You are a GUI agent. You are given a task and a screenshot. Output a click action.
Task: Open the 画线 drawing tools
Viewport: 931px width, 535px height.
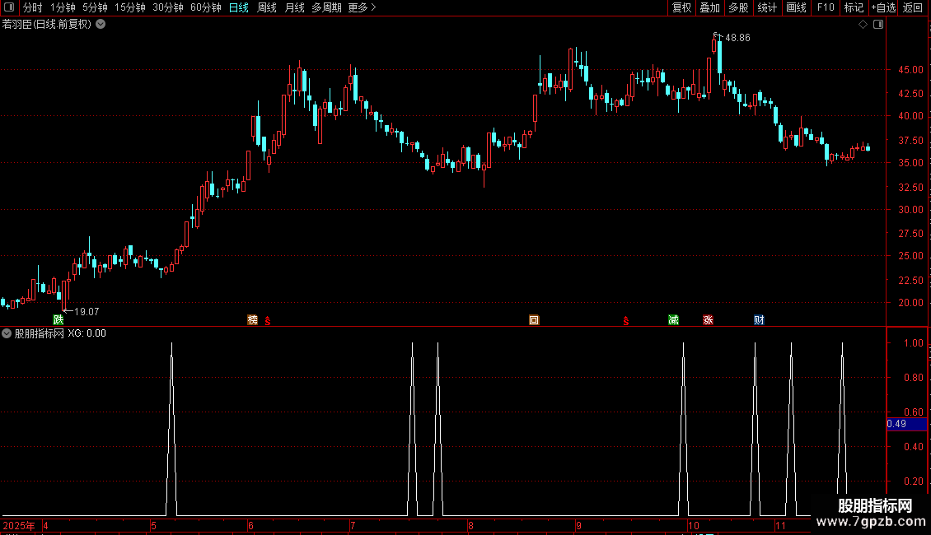796,7
